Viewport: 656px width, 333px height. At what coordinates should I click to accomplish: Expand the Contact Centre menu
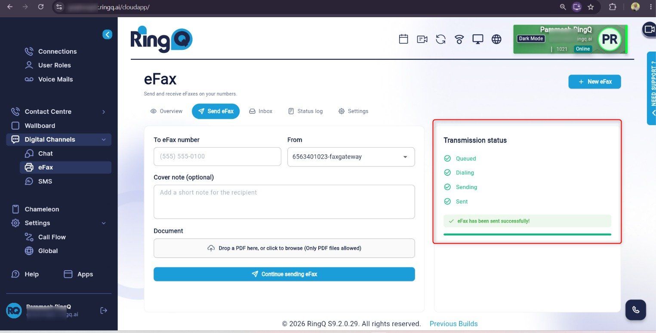click(59, 112)
